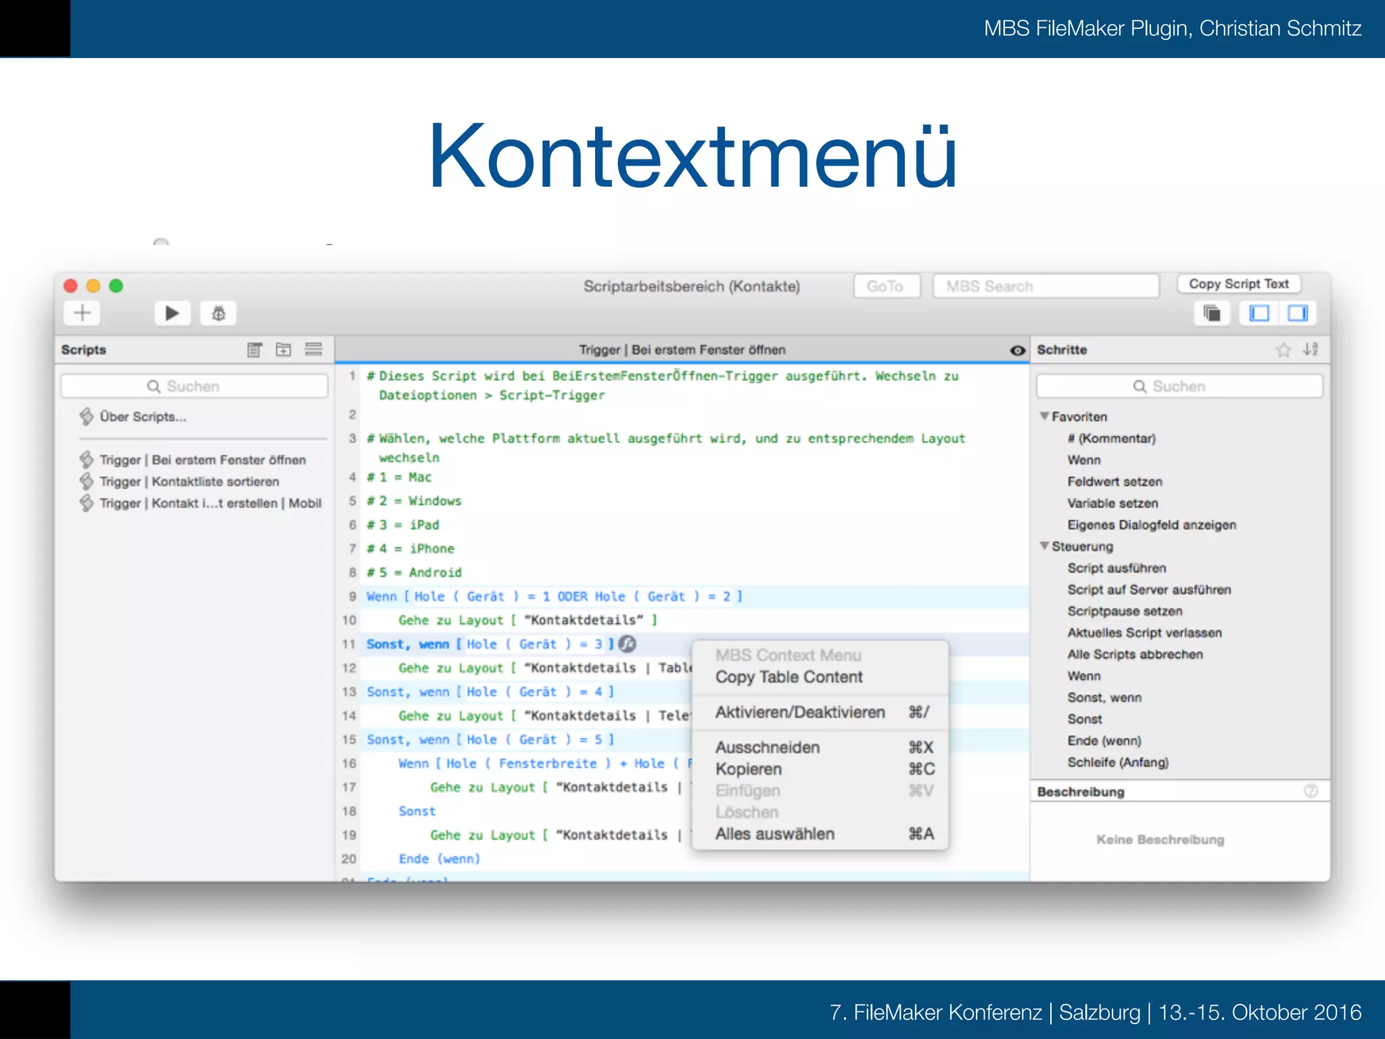Click the Einfügen menu entry
The height and width of the screenshot is (1039, 1385).
[x=820, y=791]
